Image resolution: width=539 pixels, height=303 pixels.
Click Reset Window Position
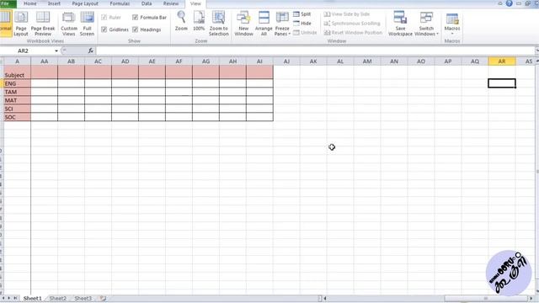coord(353,33)
